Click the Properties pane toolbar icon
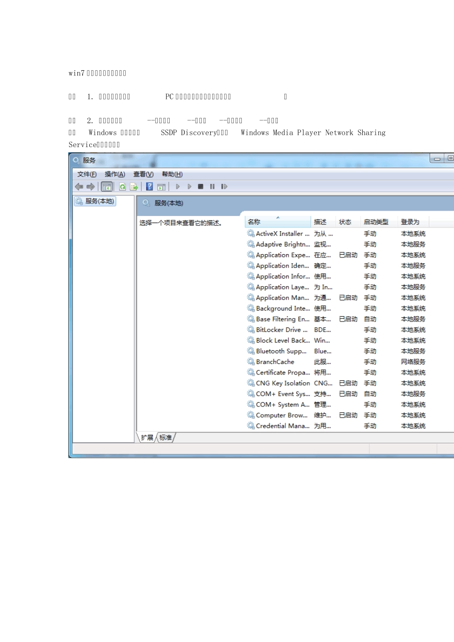454x642 pixels. [162, 187]
